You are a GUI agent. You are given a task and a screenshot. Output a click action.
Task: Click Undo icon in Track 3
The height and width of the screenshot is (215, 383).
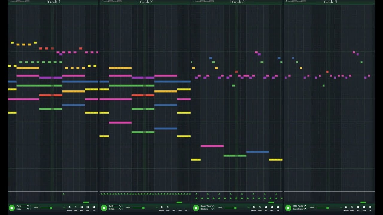point(260,207)
